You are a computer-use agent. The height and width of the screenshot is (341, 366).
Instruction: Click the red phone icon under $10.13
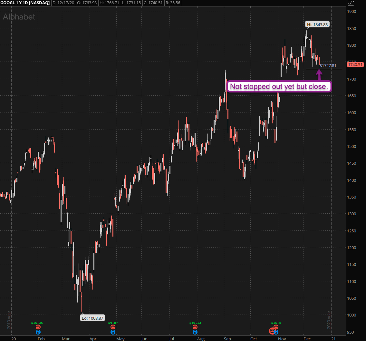[195, 327]
